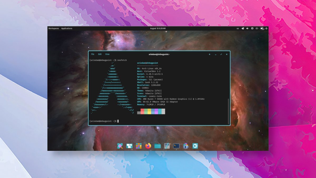This screenshot has width=316, height=178.
Task: Open the Applications button in top panel
Action: click(x=67, y=28)
